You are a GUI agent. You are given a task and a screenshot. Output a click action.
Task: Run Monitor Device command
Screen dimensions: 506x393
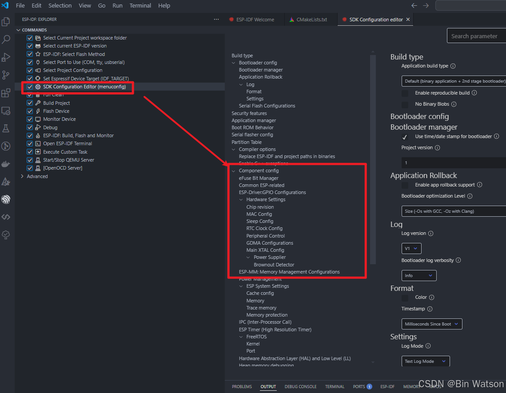60,119
